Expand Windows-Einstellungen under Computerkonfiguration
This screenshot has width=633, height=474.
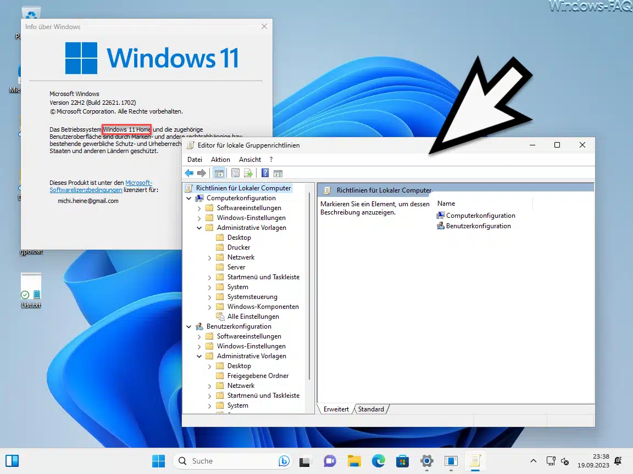[x=199, y=218]
